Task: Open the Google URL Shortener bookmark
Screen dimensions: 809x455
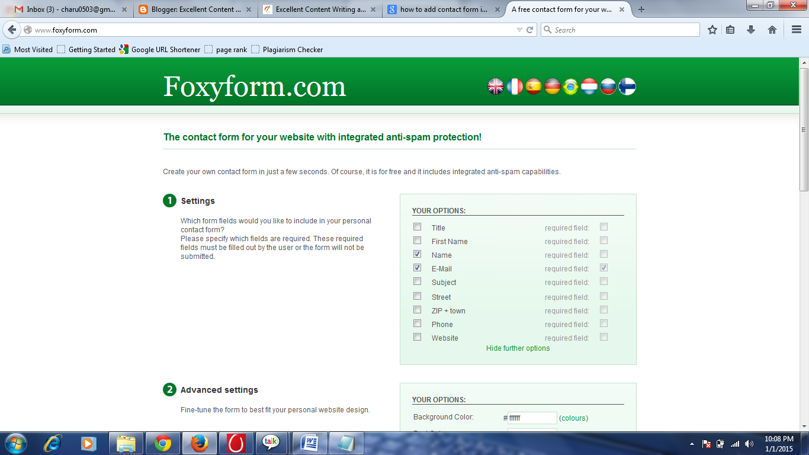Action: [x=159, y=50]
